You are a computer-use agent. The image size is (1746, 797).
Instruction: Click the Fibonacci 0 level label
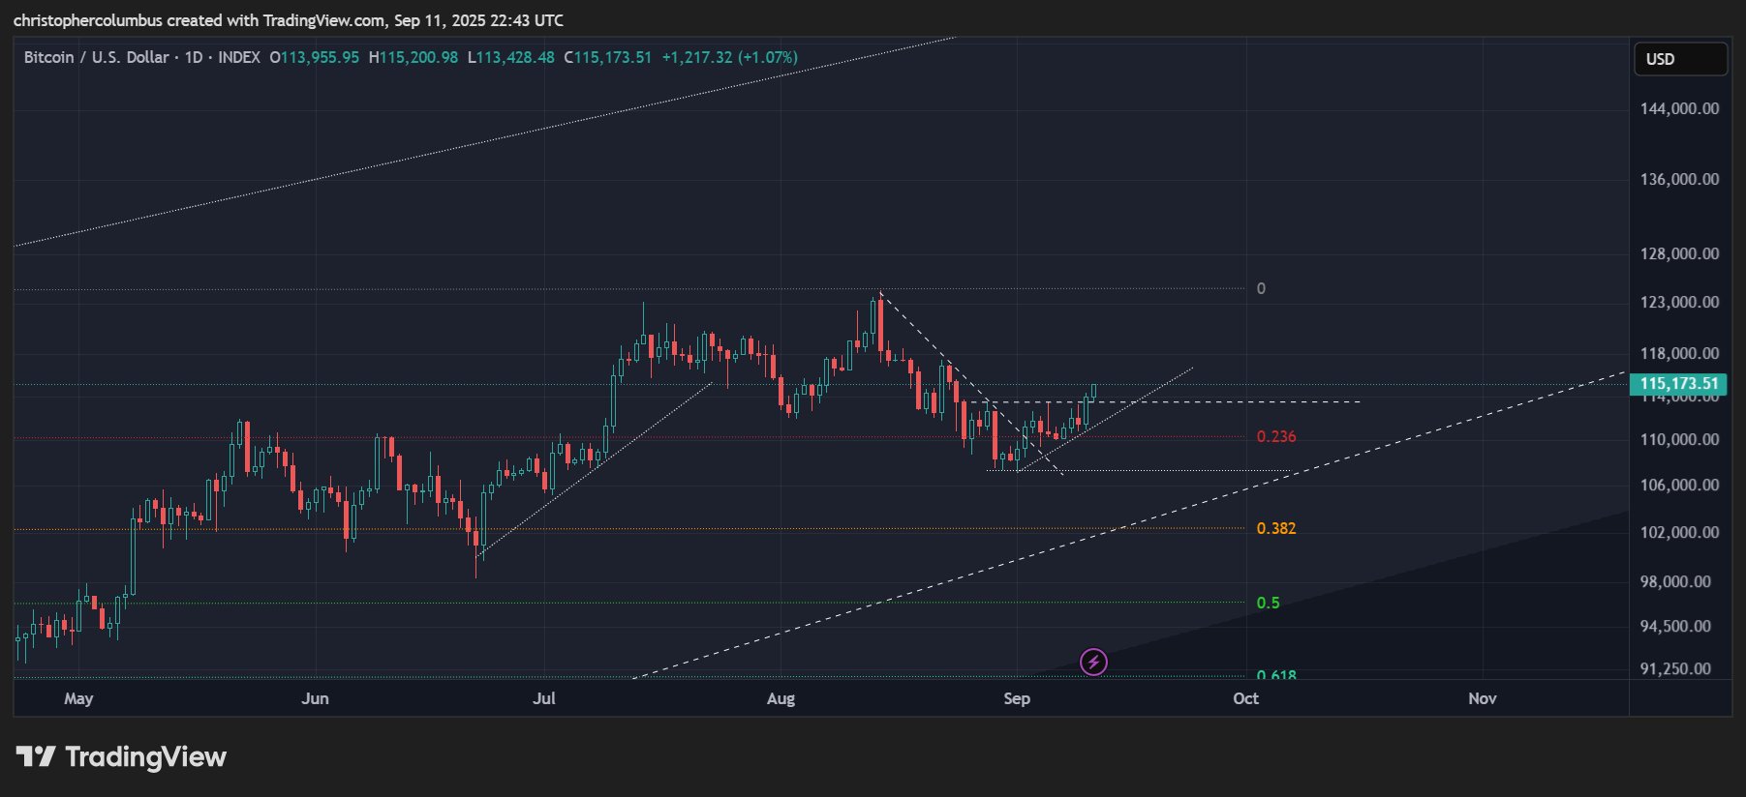(x=1261, y=289)
